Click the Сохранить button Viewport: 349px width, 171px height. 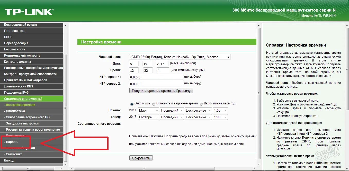pos(141,158)
